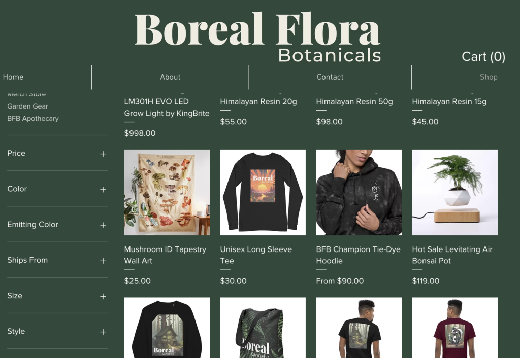Expand the Size filter plus icon
This screenshot has height=358, width=520.
tap(103, 297)
